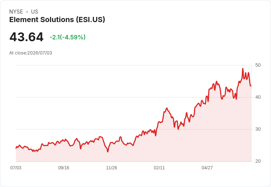This screenshot has width=271, height=187.
Task: Click the 11/26 x-axis date label
Action: [112, 168]
